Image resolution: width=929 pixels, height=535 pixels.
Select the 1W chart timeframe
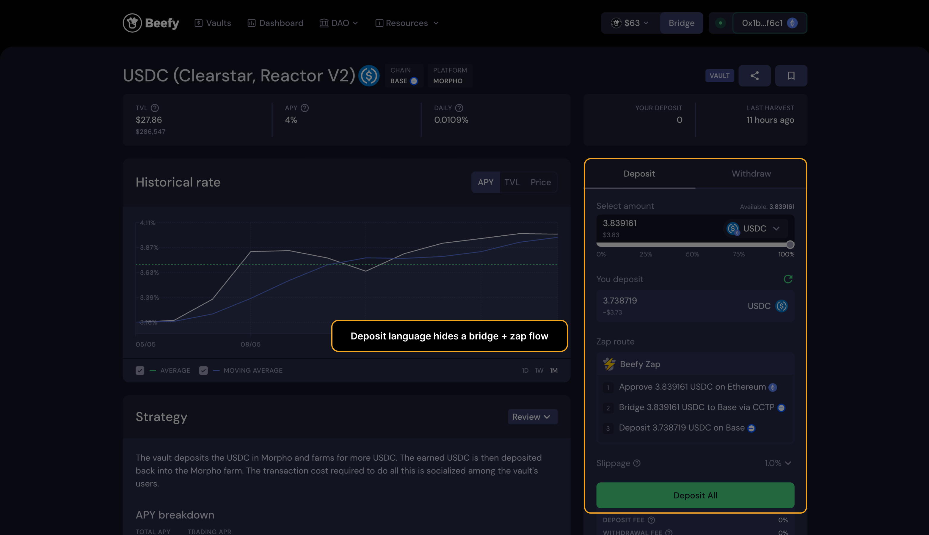click(x=539, y=370)
